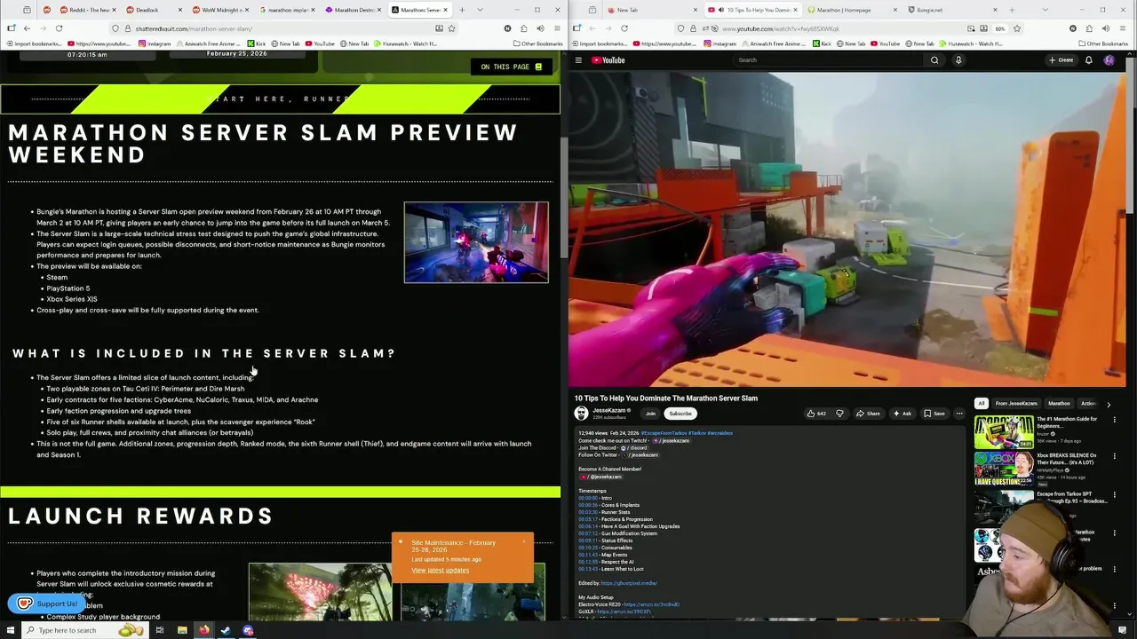Open JesseKazam channel avatar
1137x639 pixels.
click(581, 414)
